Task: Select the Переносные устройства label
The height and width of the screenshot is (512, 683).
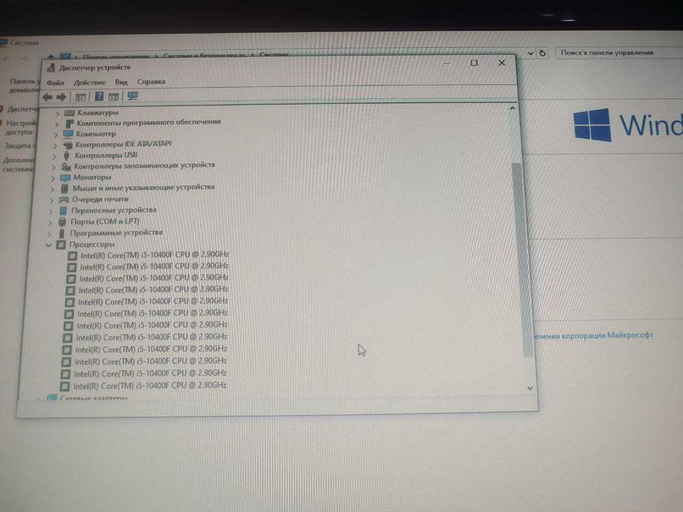Action: pos(113,211)
